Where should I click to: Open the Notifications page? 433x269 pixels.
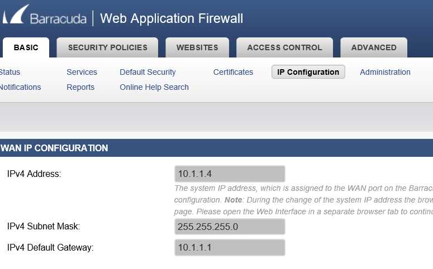pos(21,87)
